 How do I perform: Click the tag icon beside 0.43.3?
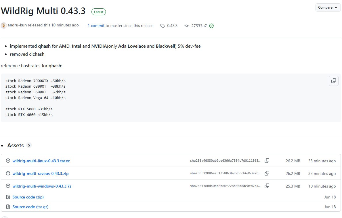point(163,26)
